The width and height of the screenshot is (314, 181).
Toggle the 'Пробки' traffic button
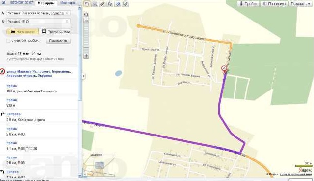click(248, 4)
